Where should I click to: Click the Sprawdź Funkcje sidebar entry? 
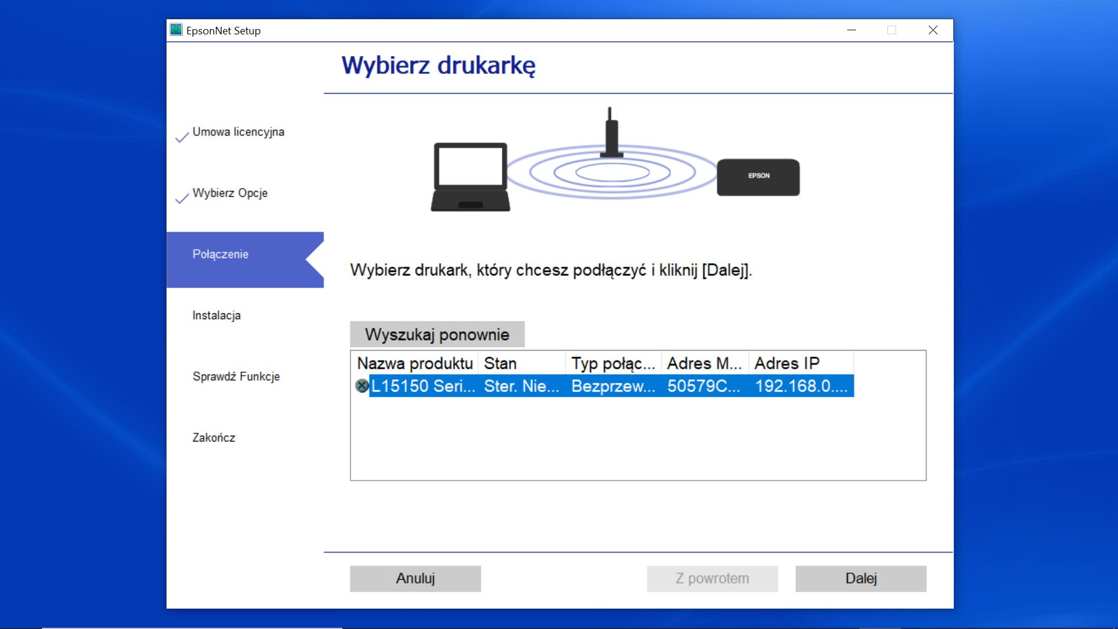tap(236, 376)
